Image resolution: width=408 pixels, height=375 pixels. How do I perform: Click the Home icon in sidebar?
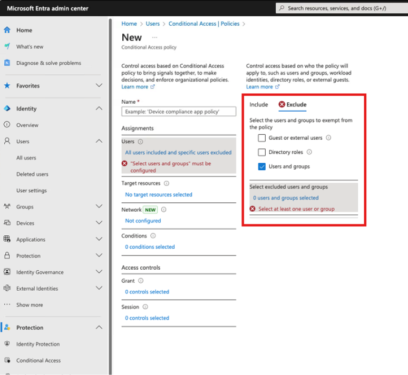7,30
